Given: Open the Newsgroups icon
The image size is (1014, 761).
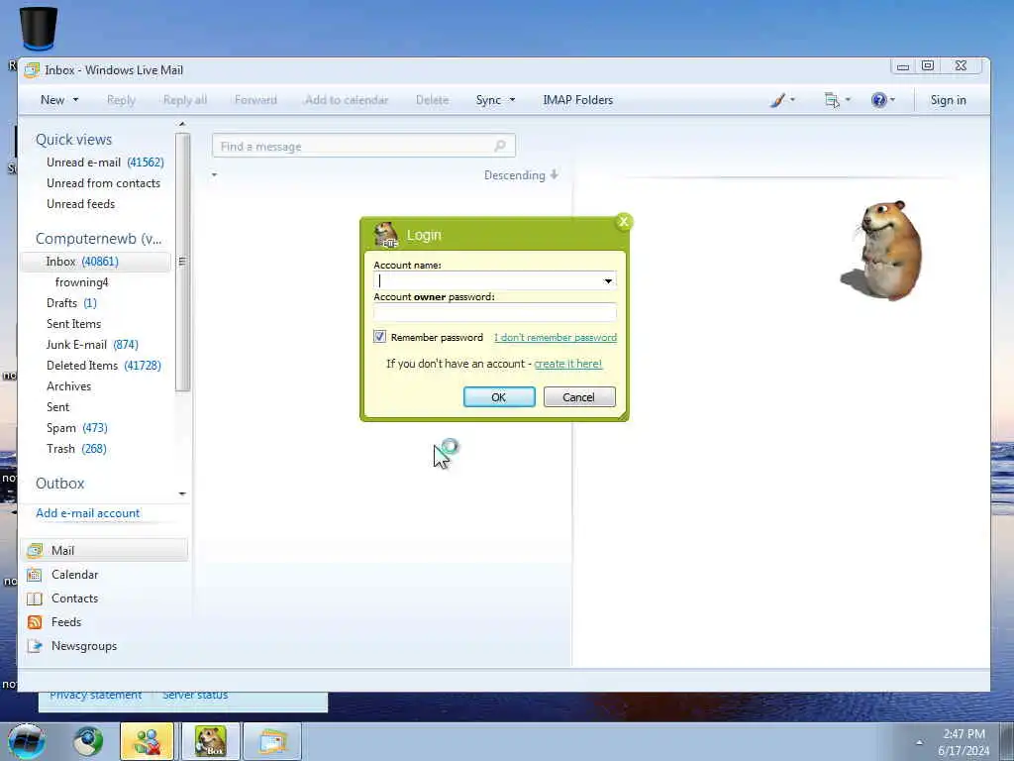Looking at the screenshot, I should (35, 646).
